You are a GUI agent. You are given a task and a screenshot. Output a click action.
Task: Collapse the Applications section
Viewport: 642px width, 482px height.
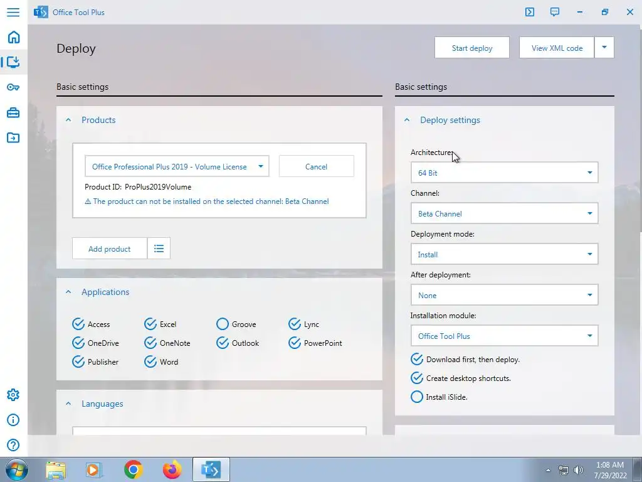coord(68,292)
